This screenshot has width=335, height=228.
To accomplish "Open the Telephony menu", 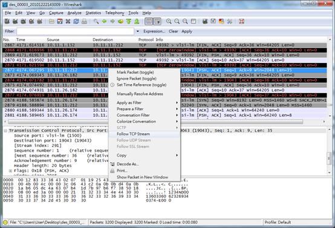I will click(x=114, y=13).
